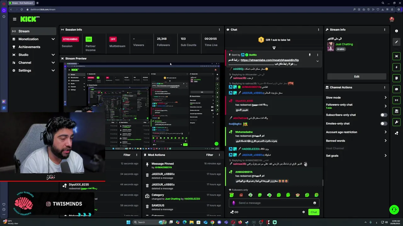Screen dimensions: 403x226
Task: Open Channel Actions three-dot menu
Action: [x=384, y=87]
